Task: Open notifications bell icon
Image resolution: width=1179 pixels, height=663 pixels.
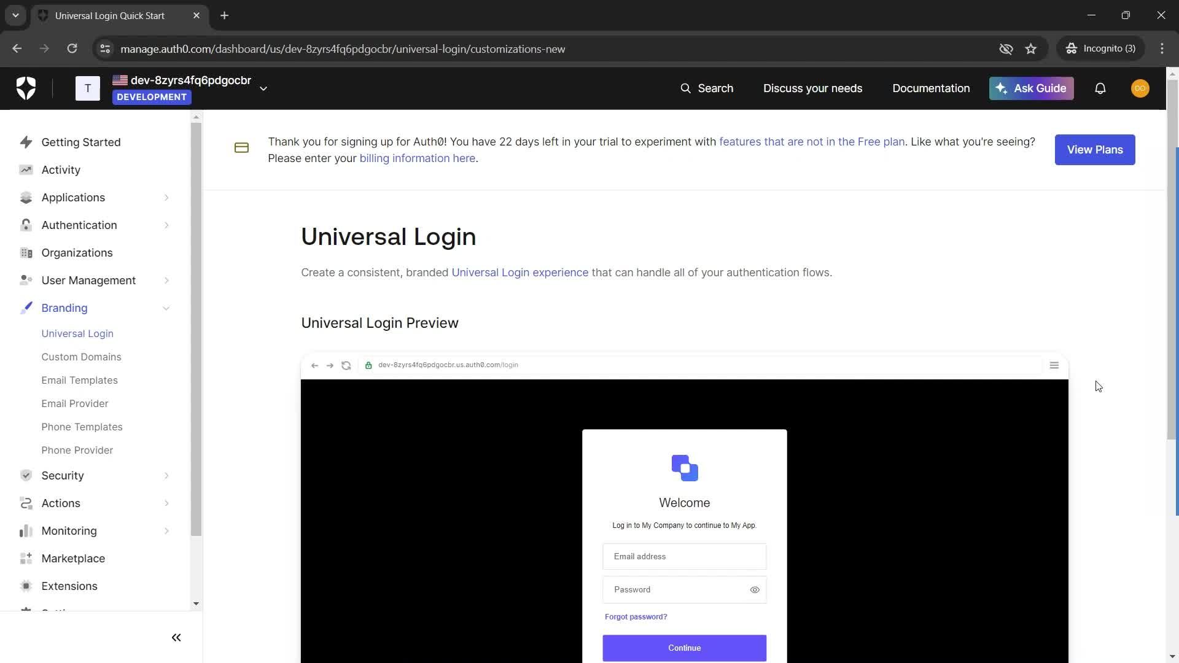Action: (1100, 88)
